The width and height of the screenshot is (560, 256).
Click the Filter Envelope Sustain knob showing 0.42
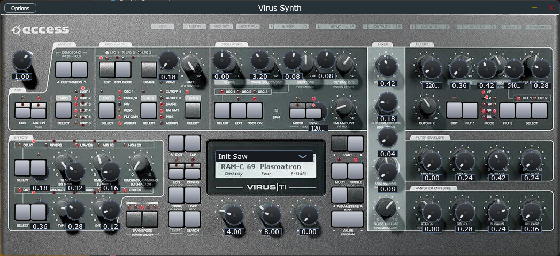(x=497, y=161)
